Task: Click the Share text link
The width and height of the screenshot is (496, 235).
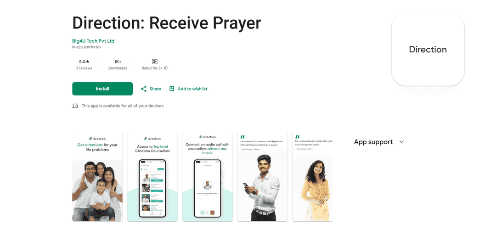Action: coord(155,89)
